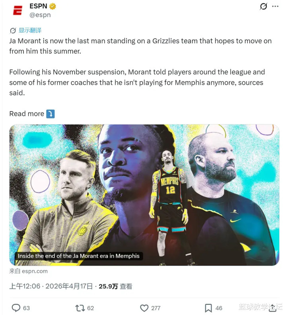Open the 25.9万 查看 view count analytics

click(x=115, y=286)
